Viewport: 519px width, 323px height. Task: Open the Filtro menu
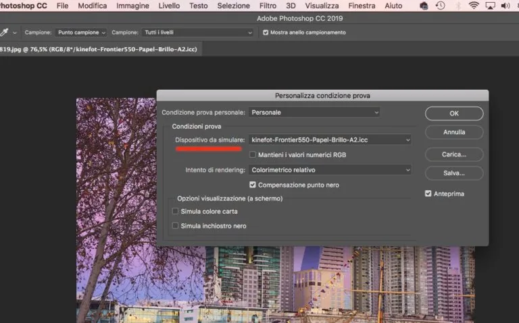268,5
